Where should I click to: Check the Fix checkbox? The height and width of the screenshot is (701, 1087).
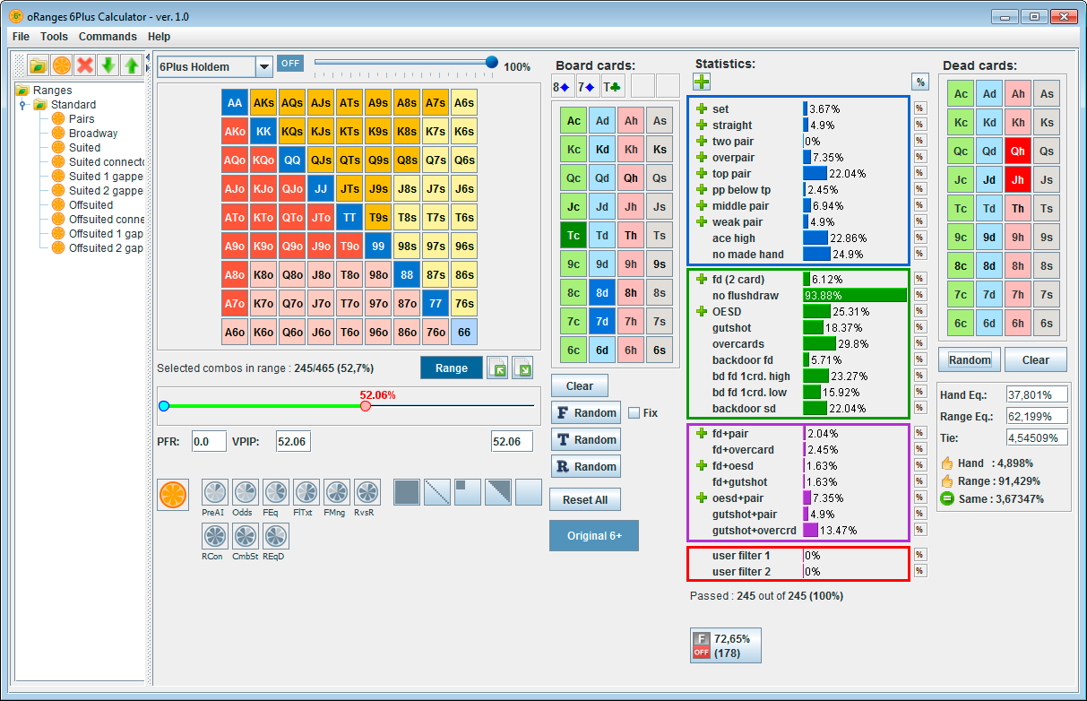point(634,413)
